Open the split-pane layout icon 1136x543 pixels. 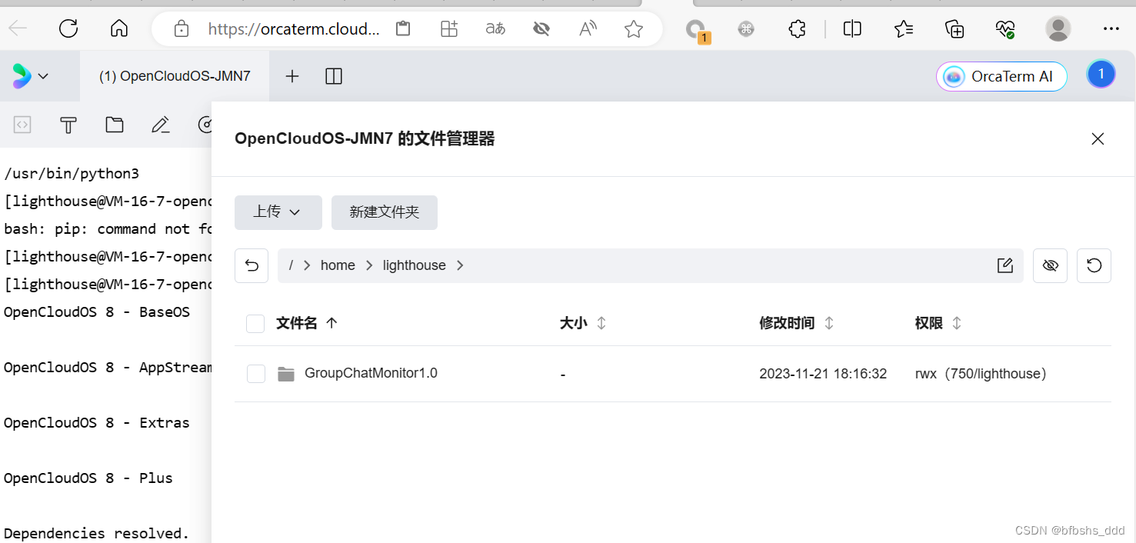click(334, 76)
